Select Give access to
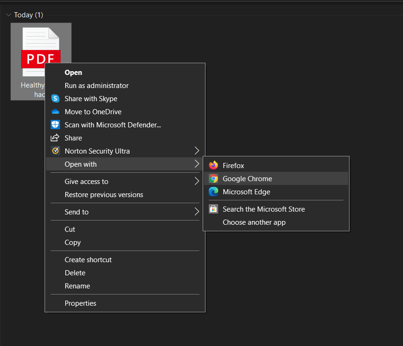Viewport: 403px width, 346px height. [125, 182]
